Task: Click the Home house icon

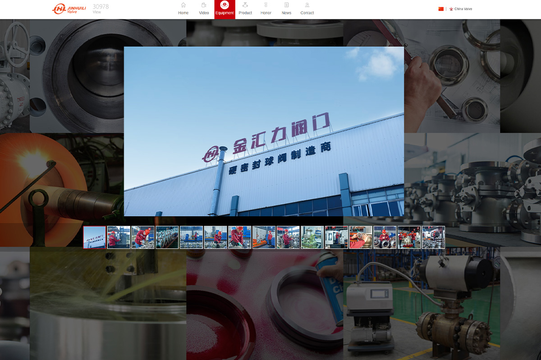Action: [183, 5]
